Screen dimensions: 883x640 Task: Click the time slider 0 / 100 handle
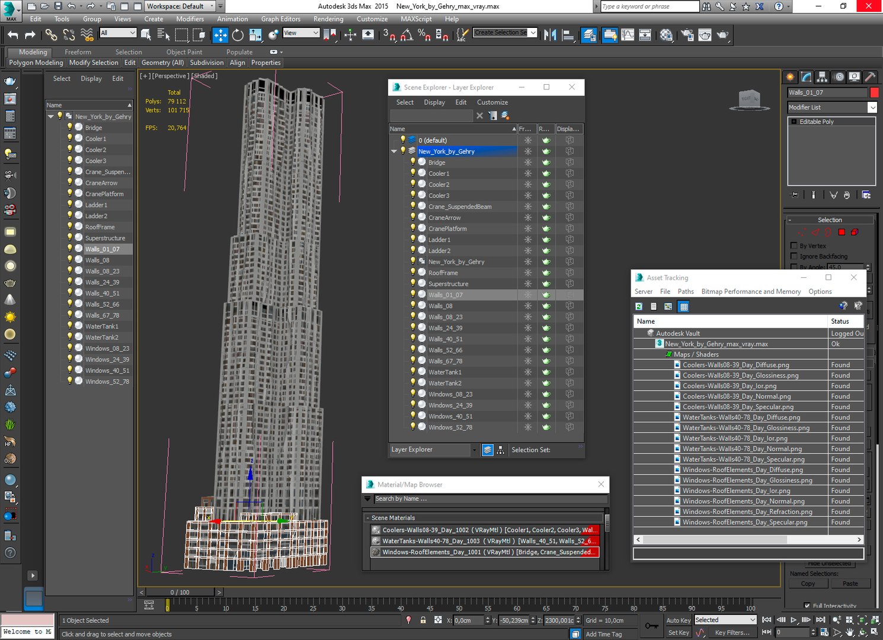[180, 592]
